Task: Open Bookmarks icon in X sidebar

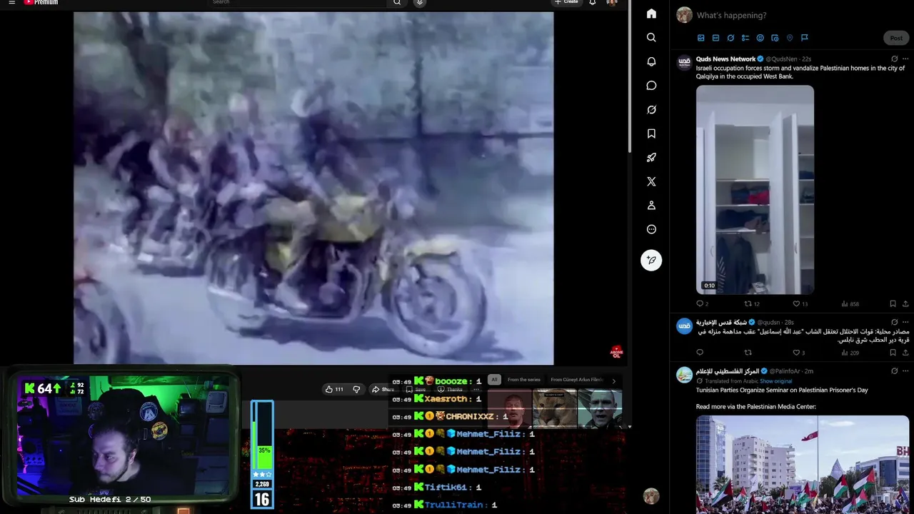Action: (x=651, y=133)
